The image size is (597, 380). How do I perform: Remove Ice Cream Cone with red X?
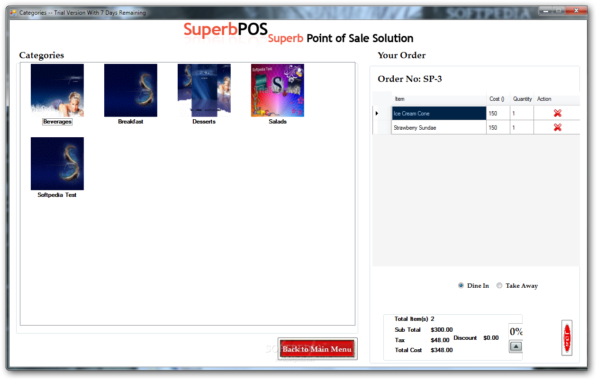558,113
